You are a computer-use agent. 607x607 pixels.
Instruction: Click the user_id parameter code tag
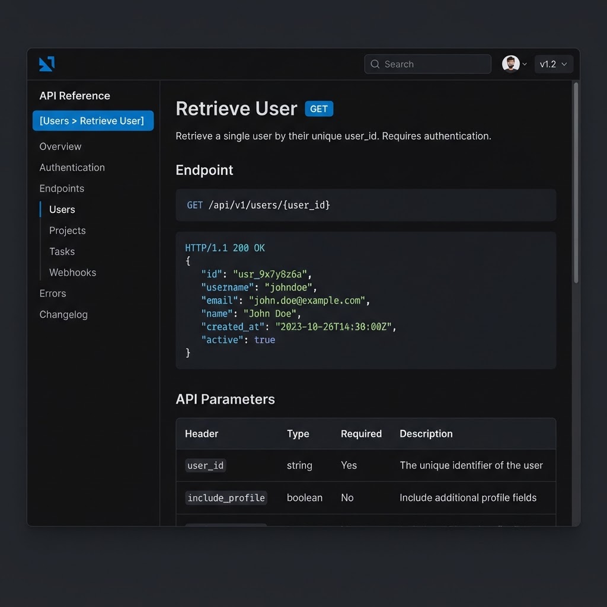(206, 466)
